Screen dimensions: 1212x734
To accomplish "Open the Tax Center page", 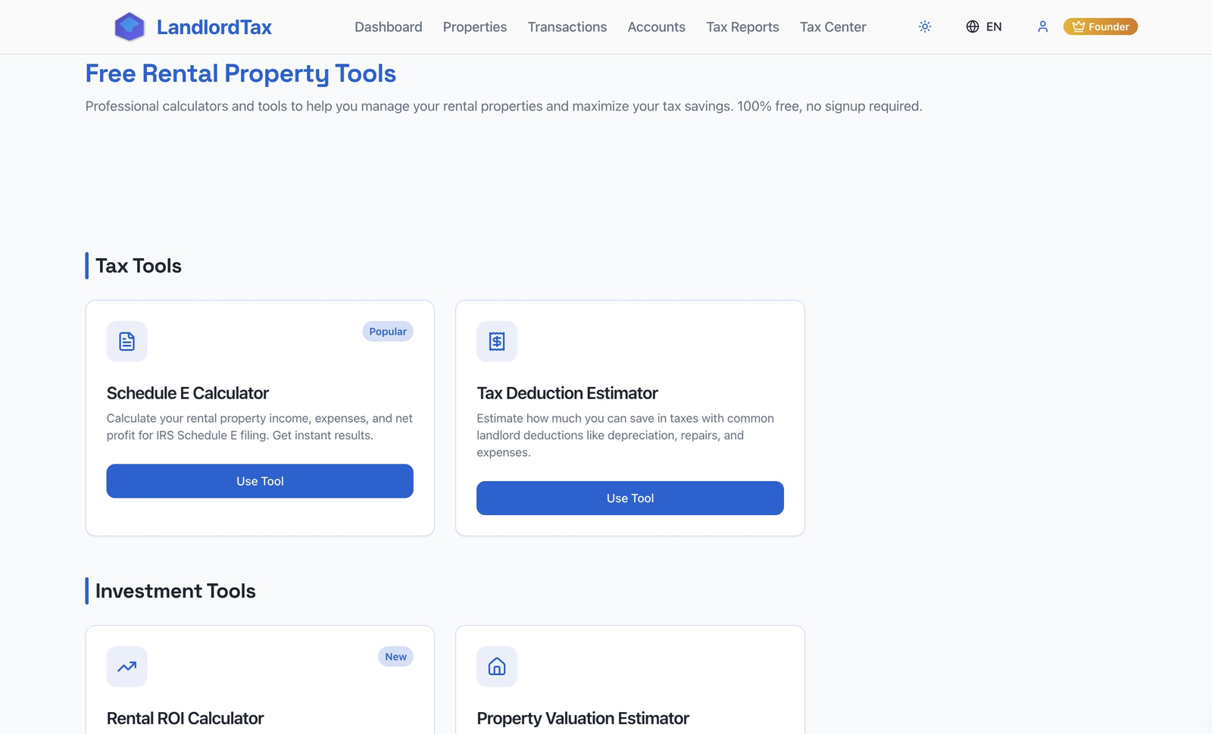I will (832, 27).
